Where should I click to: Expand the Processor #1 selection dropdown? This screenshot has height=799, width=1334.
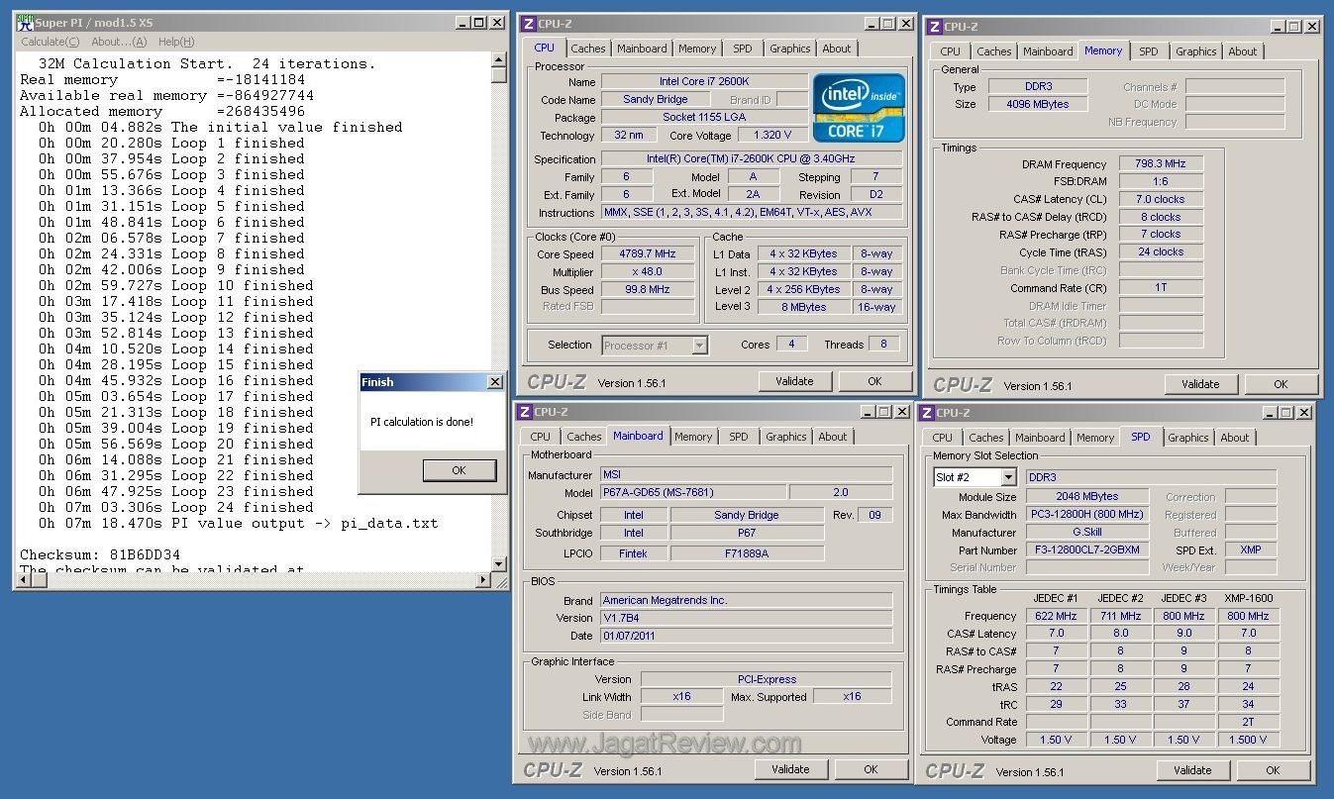[699, 346]
